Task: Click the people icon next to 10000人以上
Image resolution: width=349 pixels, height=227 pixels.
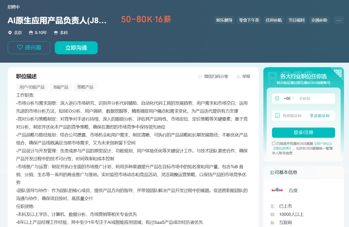Action: 272,214
